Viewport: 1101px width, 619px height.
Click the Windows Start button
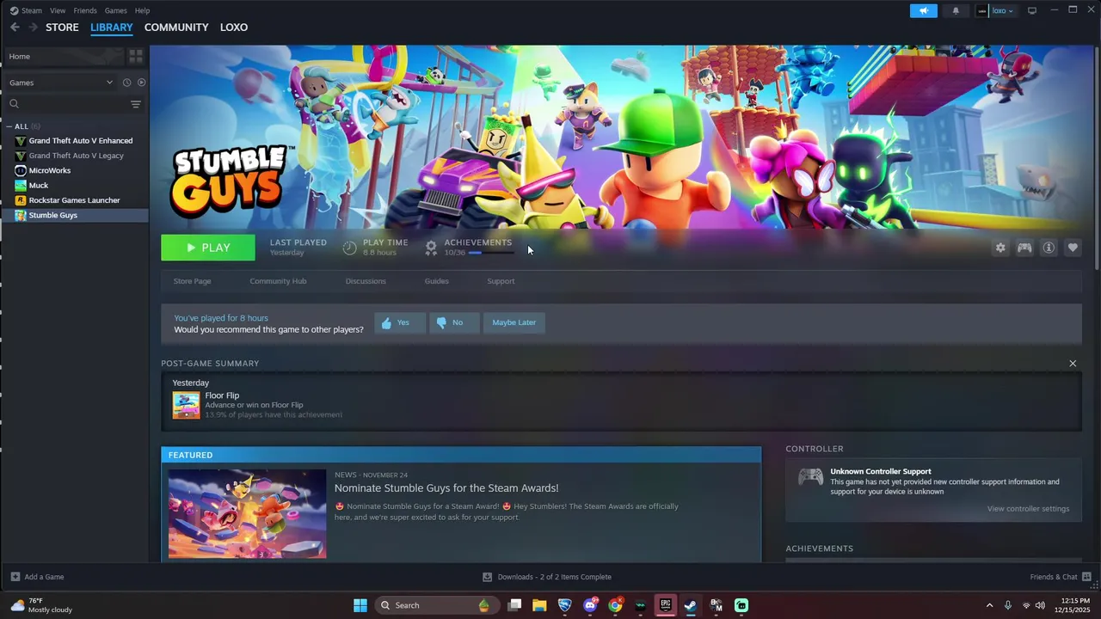(360, 605)
